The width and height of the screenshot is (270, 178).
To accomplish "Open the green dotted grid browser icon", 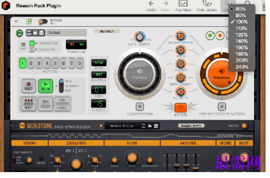I will click(x=29, y=22).
